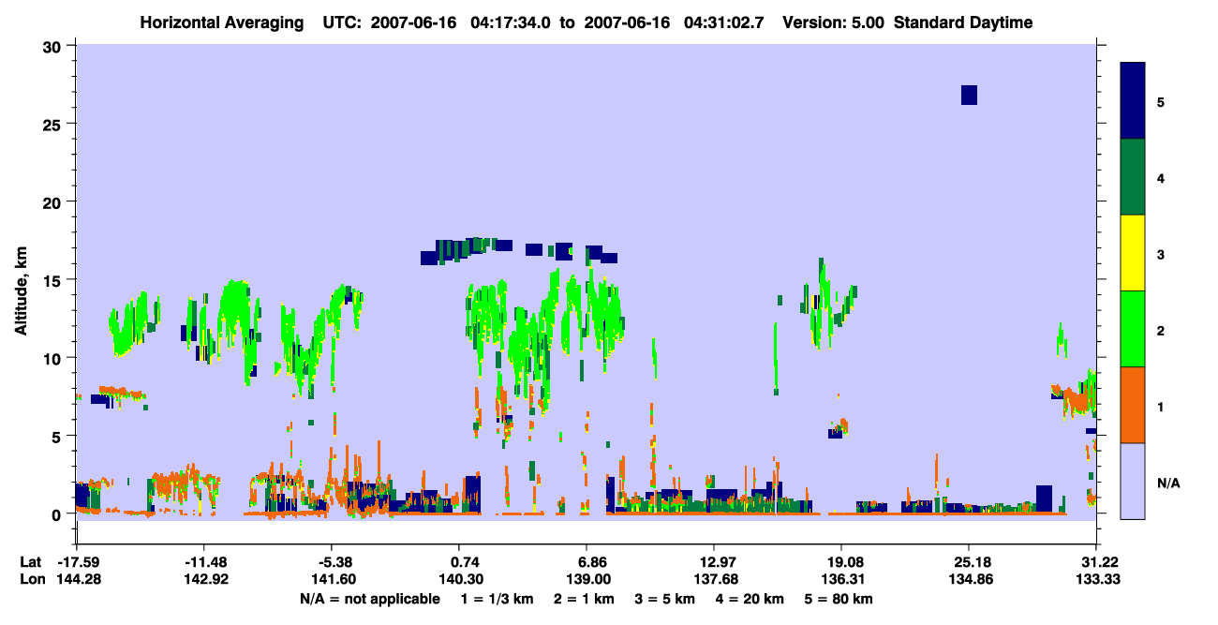Viewport: 1218px width, 625px height.
Task: Click the colorbar label 'N/A'
Action: (1167, 484)
